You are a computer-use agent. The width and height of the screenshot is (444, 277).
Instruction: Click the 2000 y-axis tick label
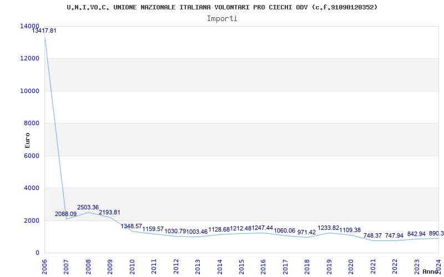tap(32, 220)
